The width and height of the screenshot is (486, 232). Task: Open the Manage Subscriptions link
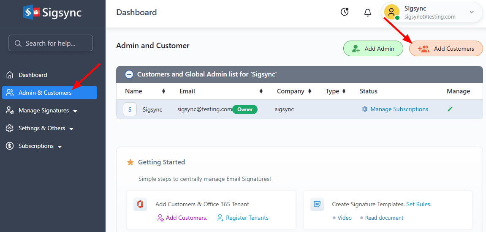pos(399,109)
